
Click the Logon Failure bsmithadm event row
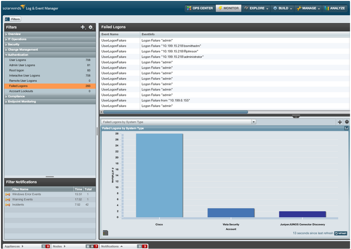[x=225, y=46]
